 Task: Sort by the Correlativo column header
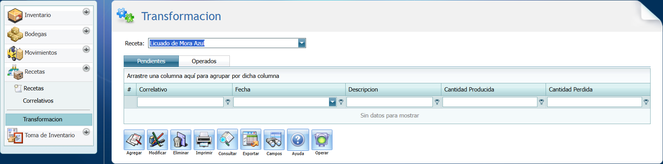184,90
